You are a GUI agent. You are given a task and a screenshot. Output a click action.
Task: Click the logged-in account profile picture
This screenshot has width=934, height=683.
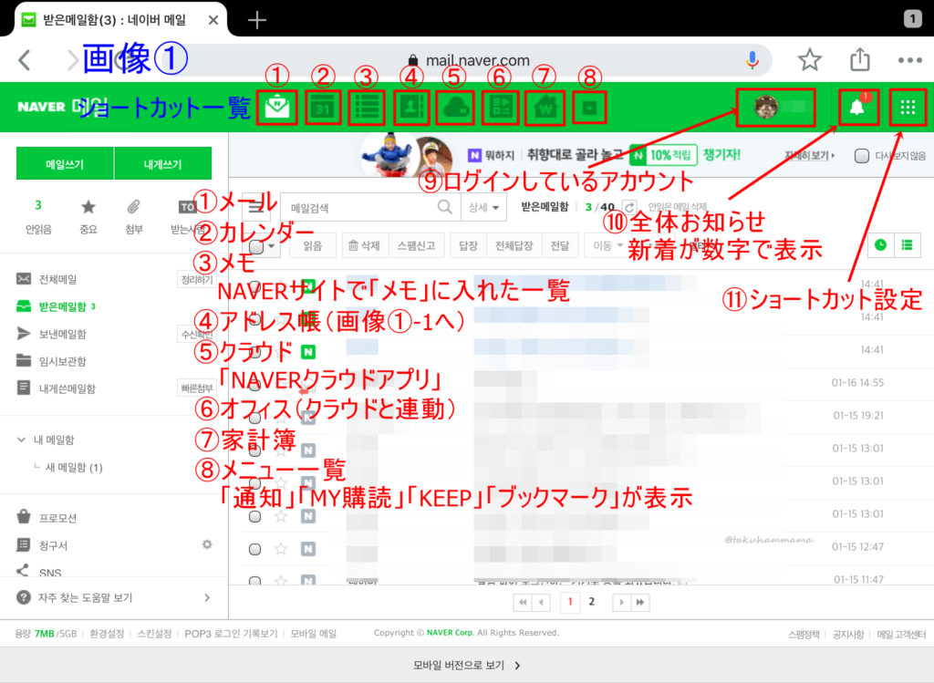click(x=766, y=108)
